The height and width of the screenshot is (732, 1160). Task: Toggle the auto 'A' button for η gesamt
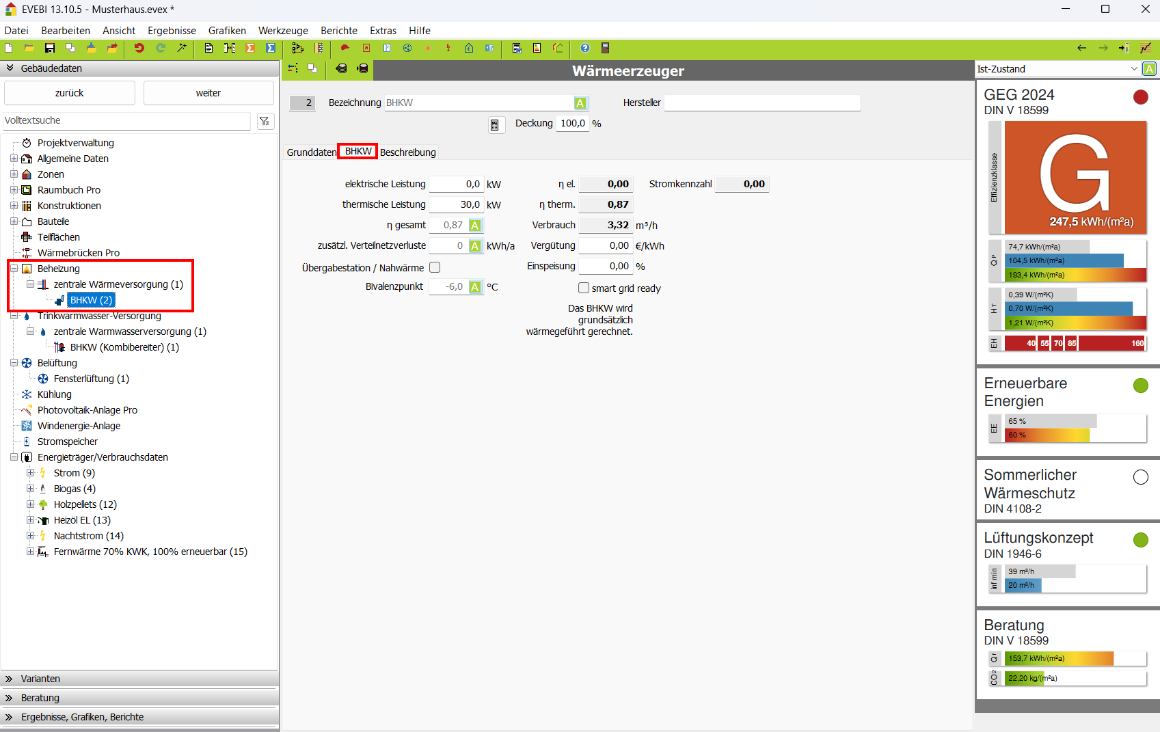pos(475,226)
